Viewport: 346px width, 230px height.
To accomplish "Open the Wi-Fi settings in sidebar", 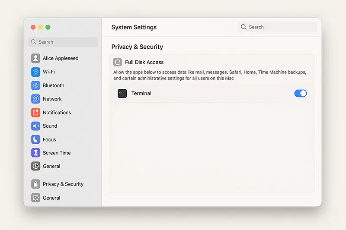I will coord(48,72).
